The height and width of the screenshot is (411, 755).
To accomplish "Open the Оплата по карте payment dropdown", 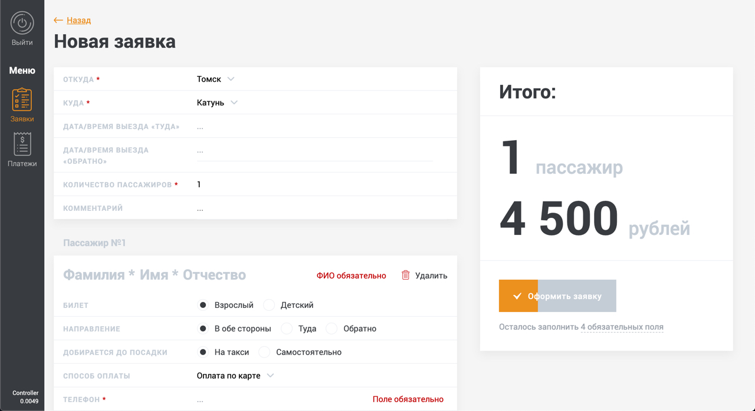I will point(235,376).
